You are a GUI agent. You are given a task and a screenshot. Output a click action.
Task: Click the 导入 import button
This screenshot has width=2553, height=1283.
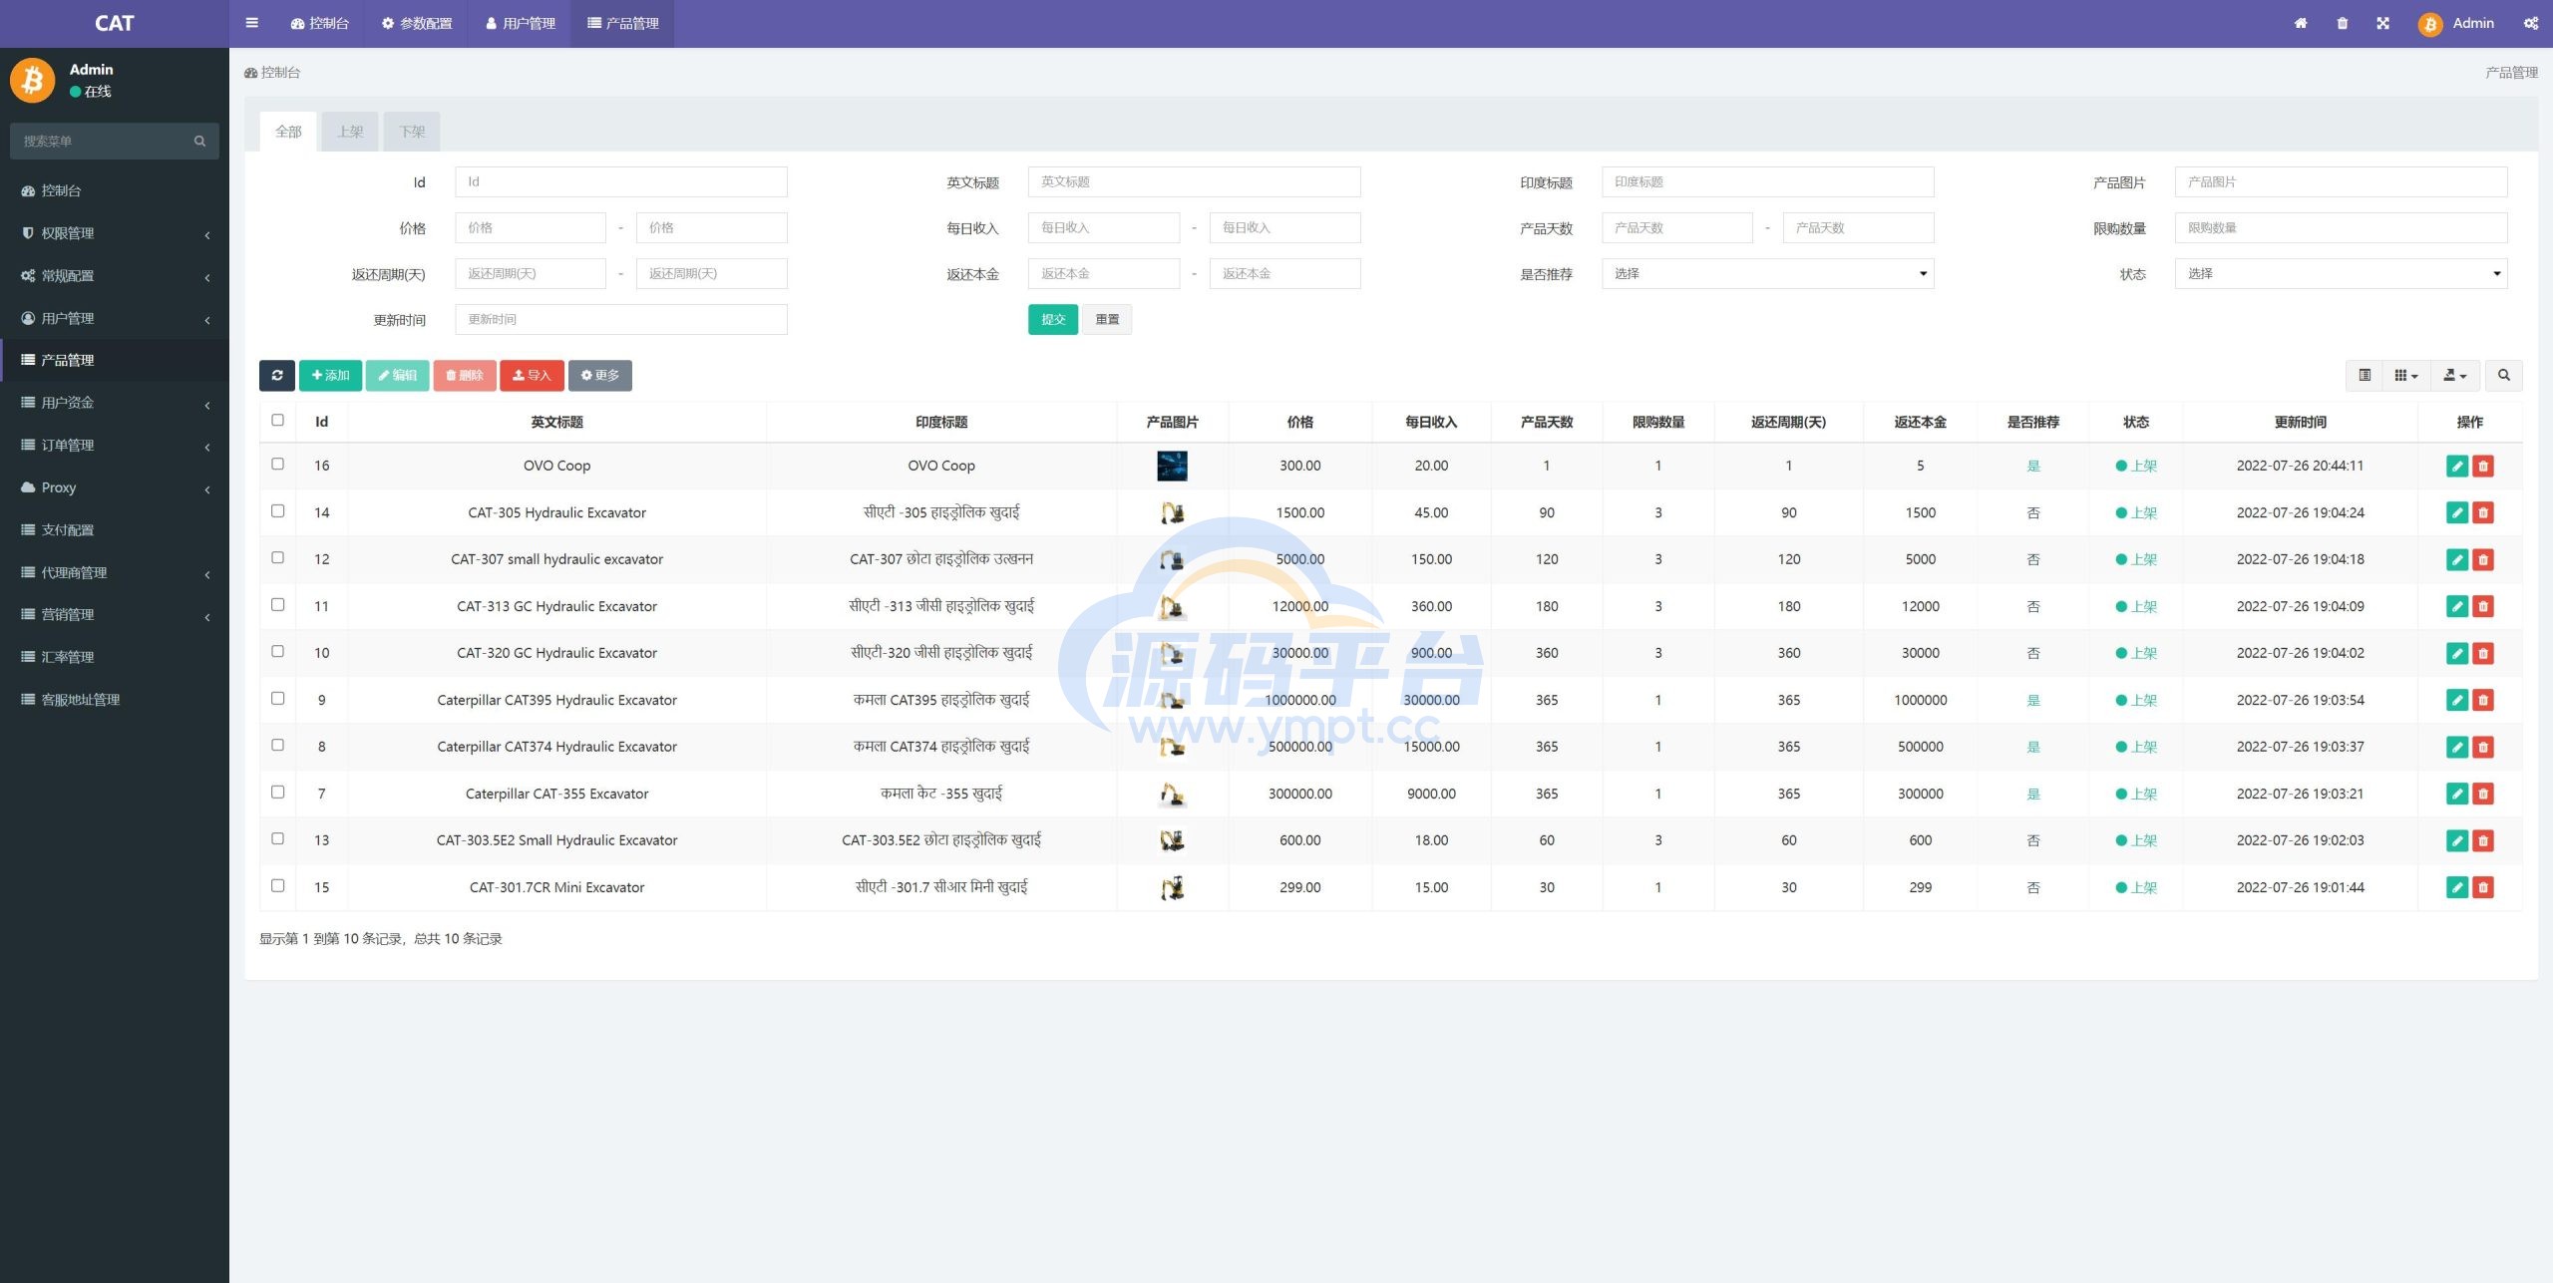(x=532, y=375)
